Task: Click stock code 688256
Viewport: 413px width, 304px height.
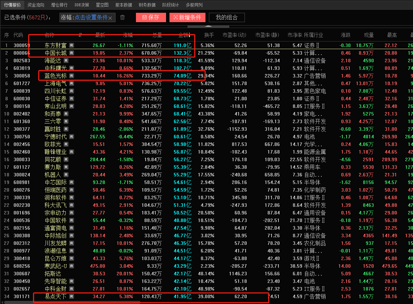Action: pos(22,266)
